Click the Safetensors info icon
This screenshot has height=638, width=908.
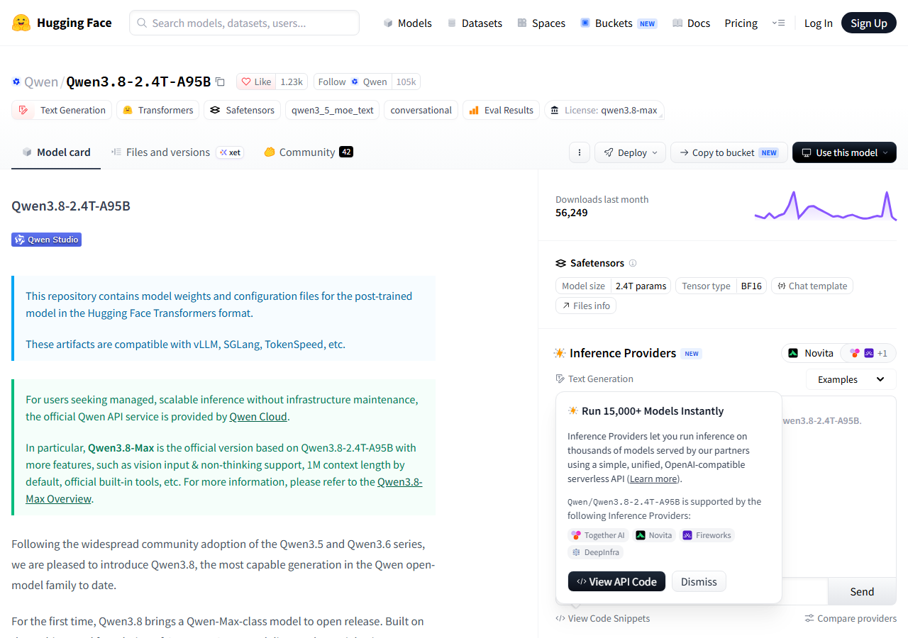click(x=633, y=263)
